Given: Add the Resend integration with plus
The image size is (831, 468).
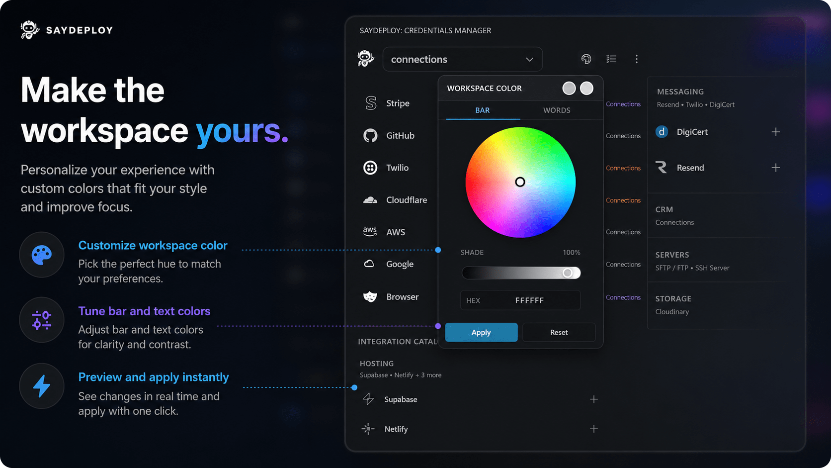Looking at the screenshot, I should pyautogui.click(x=776, y=168).
